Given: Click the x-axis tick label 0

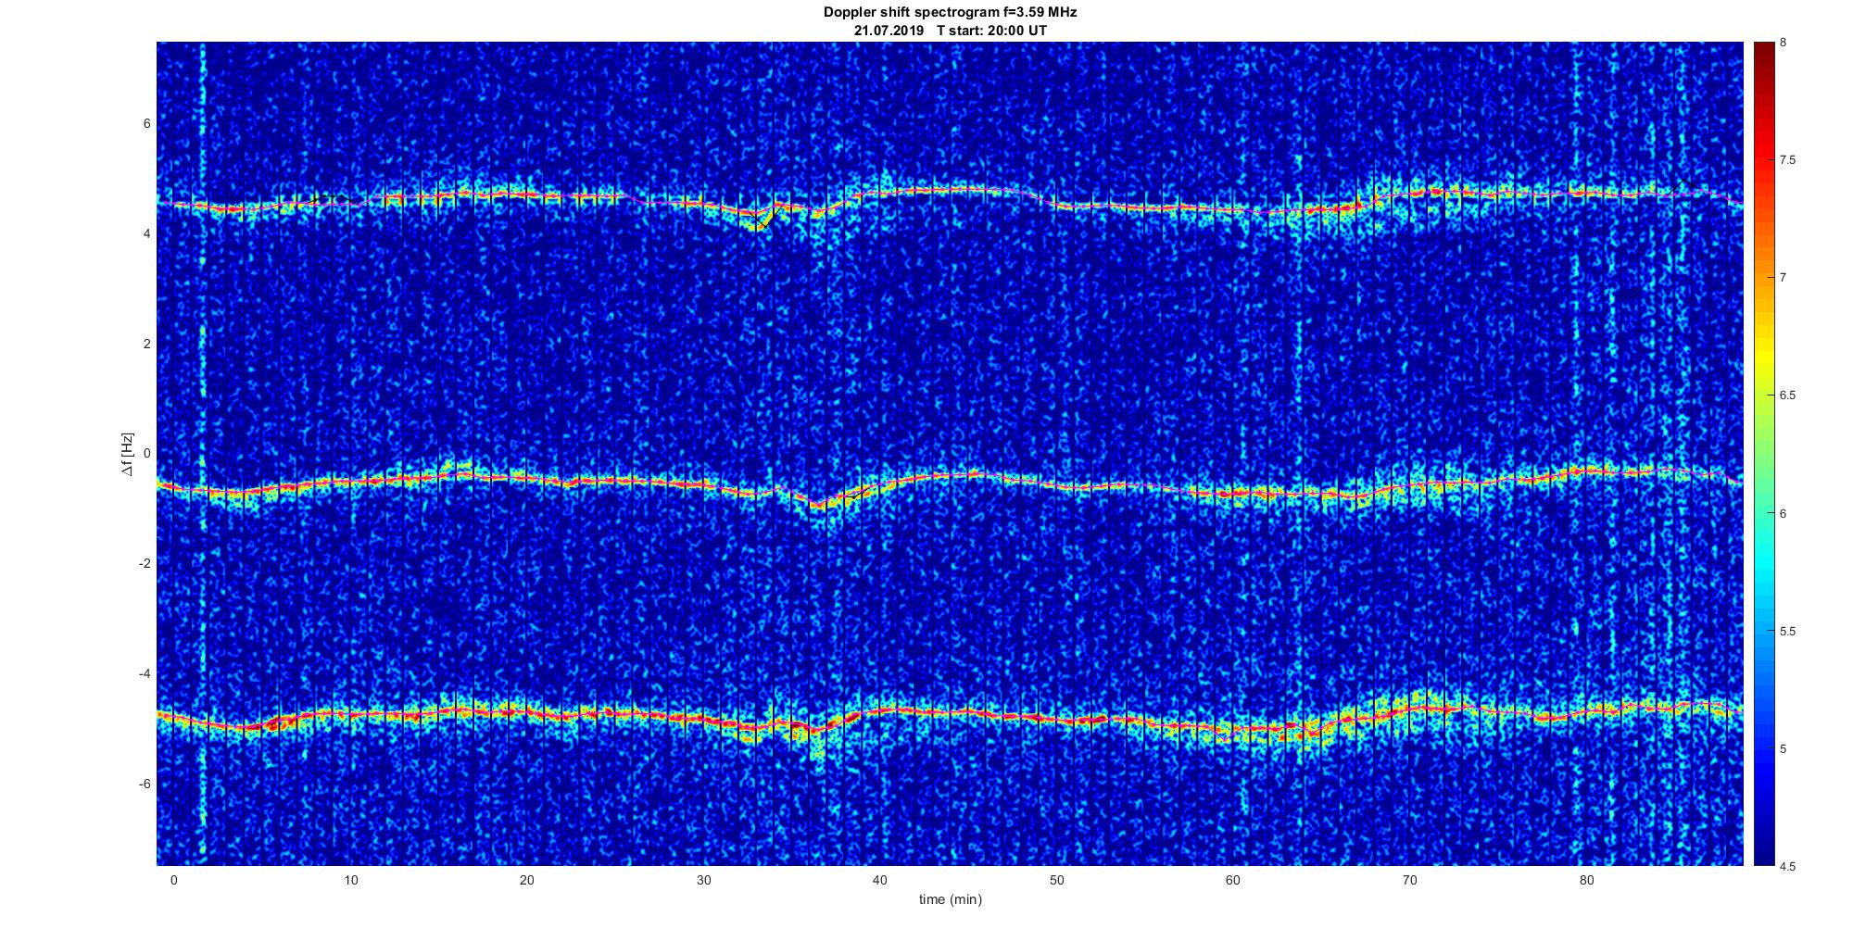Looking at the screenshot, I should (173, 879).
